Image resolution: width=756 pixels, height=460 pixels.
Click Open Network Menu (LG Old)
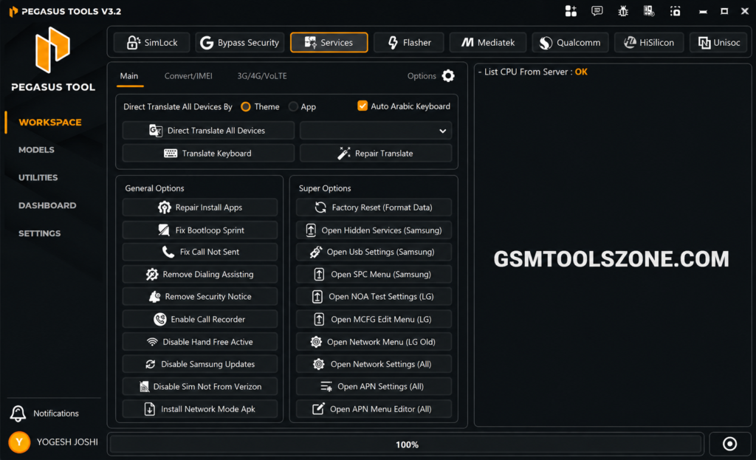point(374,342)
